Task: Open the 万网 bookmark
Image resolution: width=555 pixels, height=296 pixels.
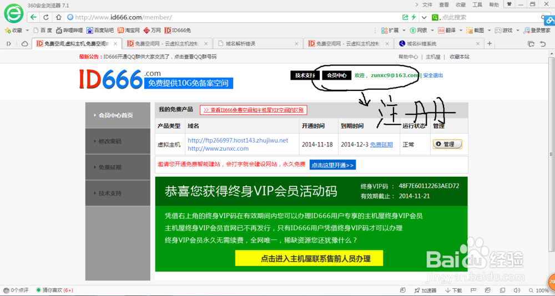Action: point(152,30)
